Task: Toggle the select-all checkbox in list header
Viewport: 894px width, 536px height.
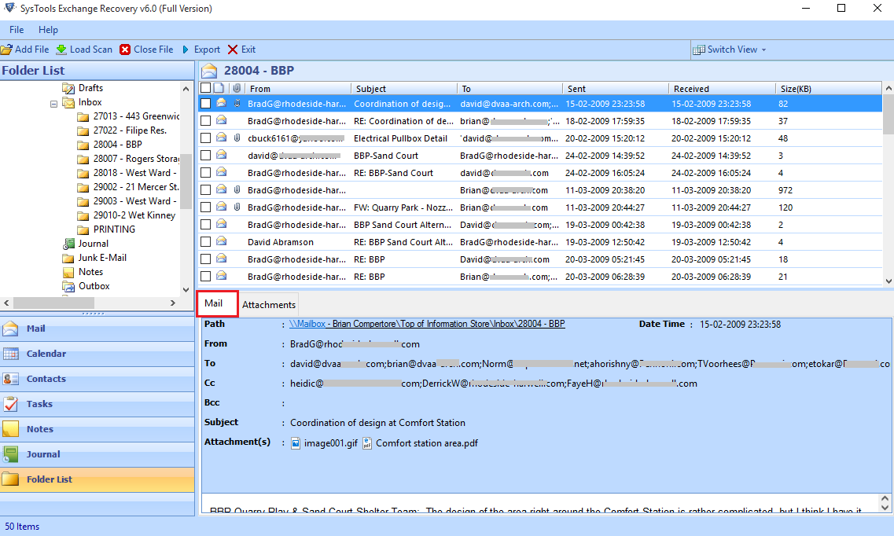Action: pyautogui.click(x=206, y=88)
